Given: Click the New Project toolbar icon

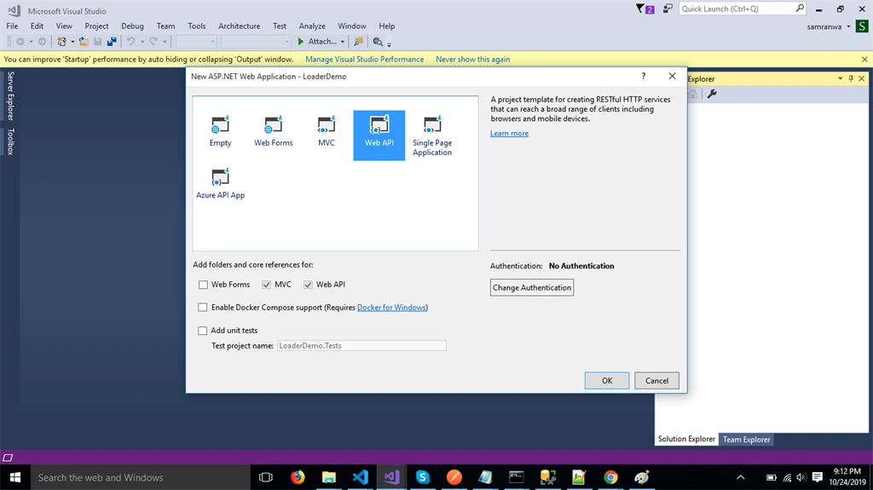Looking at the screenshot, I should pos(61,42).
